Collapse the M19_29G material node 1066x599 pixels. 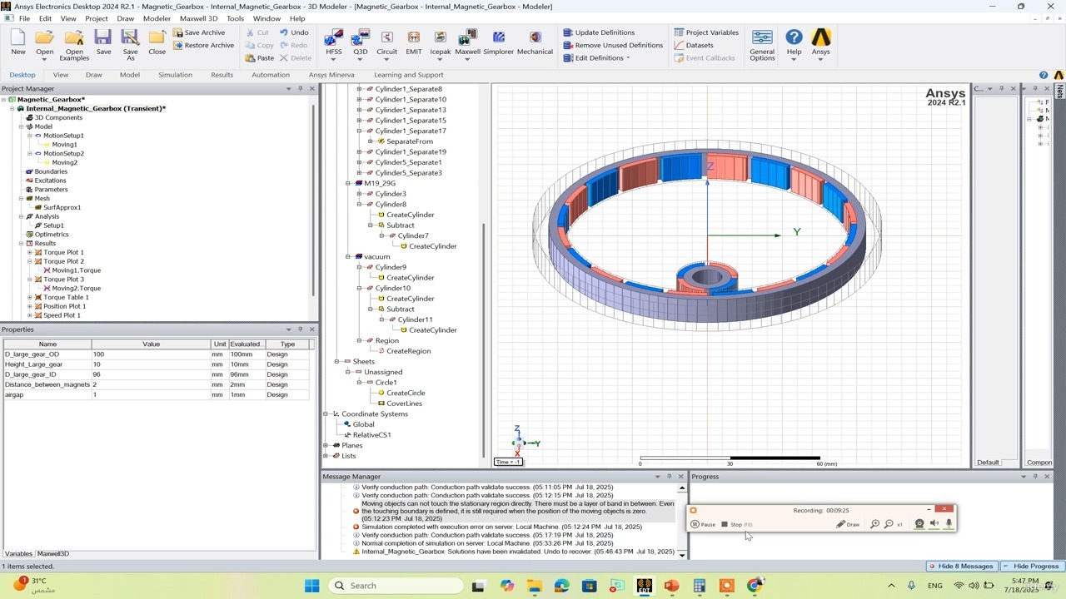pyautogui.click(x=348, y=183)
